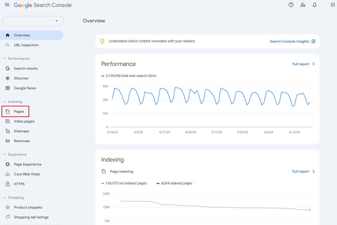Open the Google apps grid
Screen dimensions: 337x225
[x=333, y=5]
